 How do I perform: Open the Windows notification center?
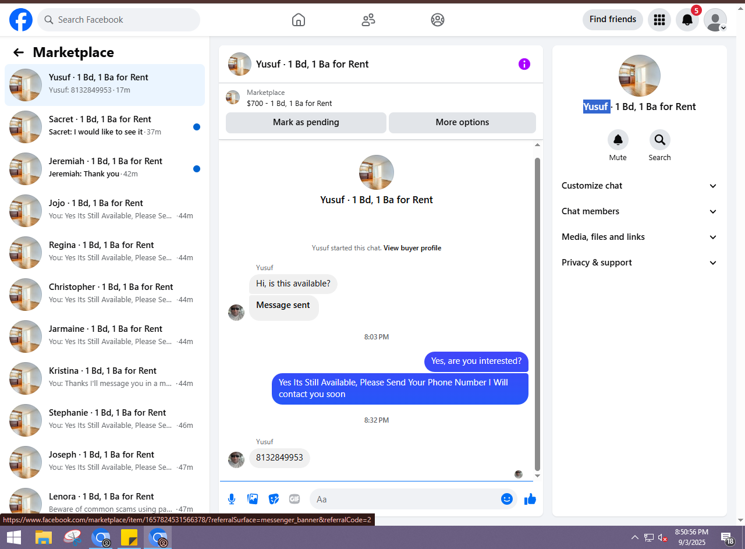[x=728, y=537]
